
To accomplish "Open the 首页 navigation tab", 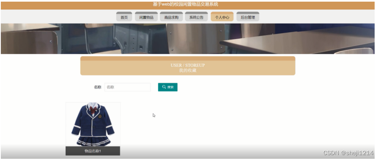I will point(124,16).
